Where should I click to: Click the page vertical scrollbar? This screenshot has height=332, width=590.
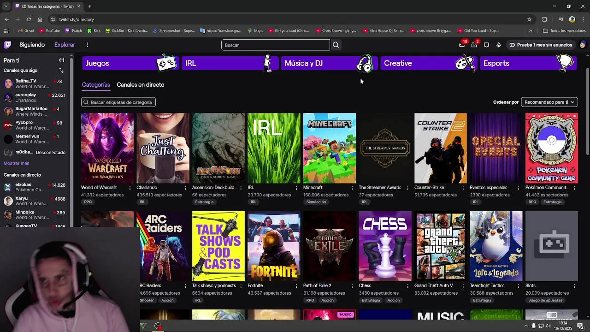(x=587, y=111)
